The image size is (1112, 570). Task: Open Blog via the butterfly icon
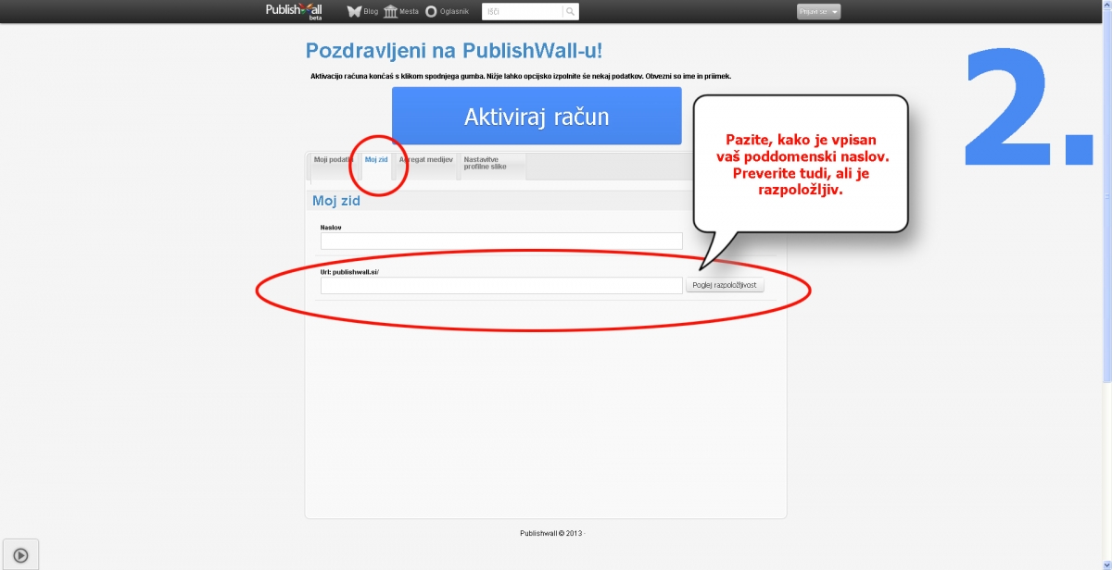(354, 12)
